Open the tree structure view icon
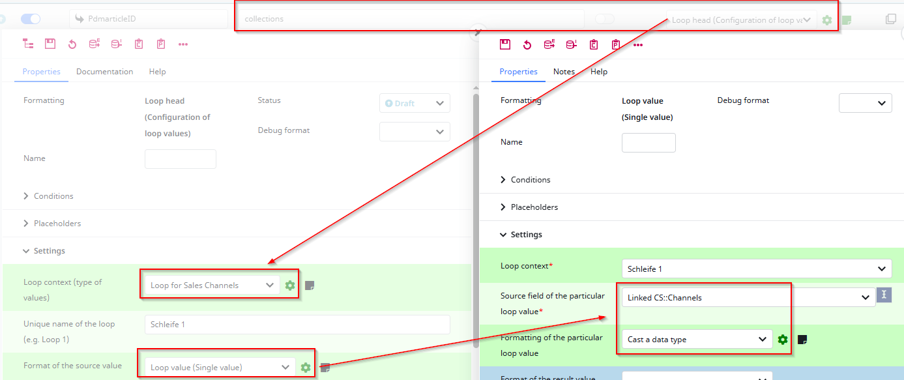Image resolution: width=904 pixels, height=380 pixels. coord(27,44)
